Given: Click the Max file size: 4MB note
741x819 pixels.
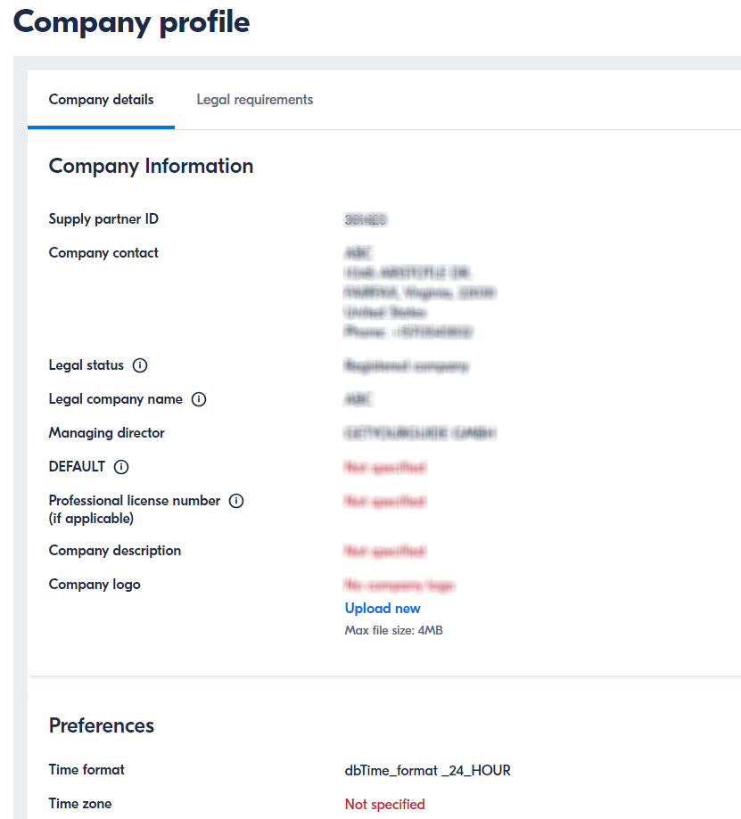Looking at the screenshot, I should point(393,629).
